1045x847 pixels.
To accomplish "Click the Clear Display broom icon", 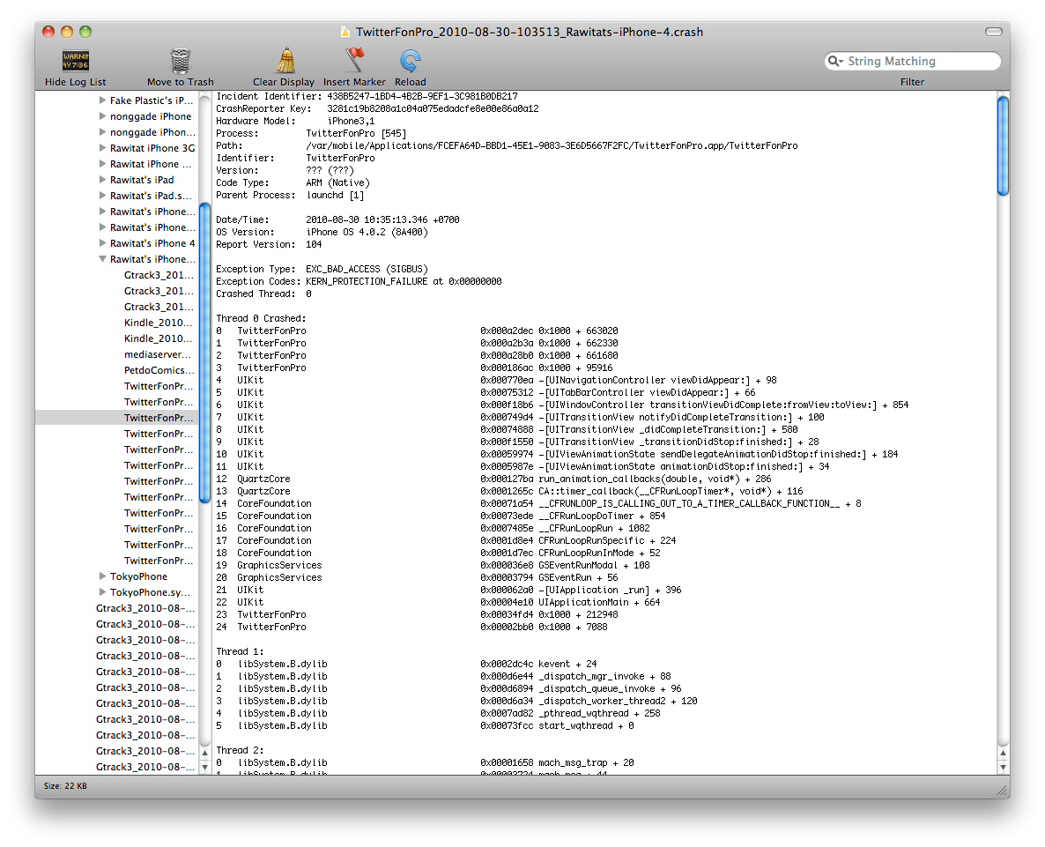I will (x=285, y=61).
